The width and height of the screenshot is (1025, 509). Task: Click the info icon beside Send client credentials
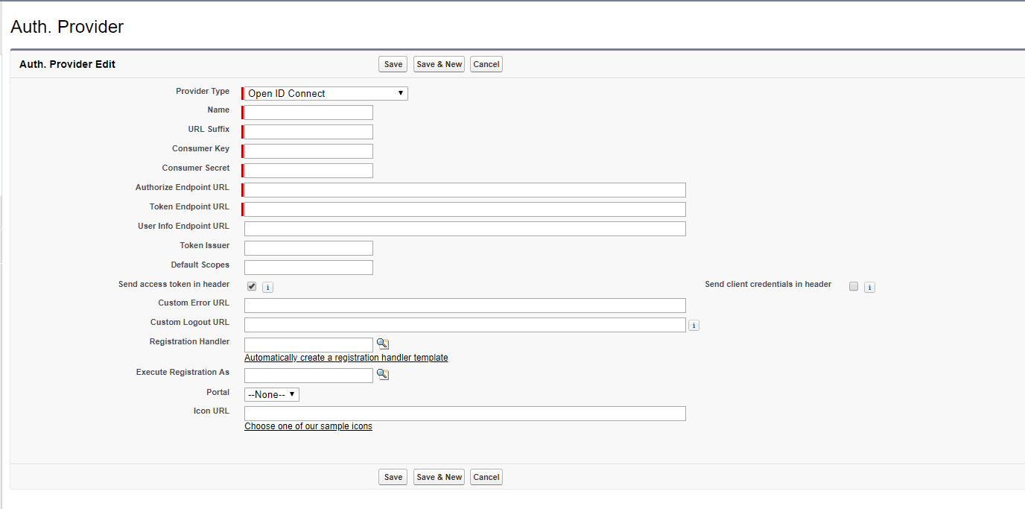869,286
